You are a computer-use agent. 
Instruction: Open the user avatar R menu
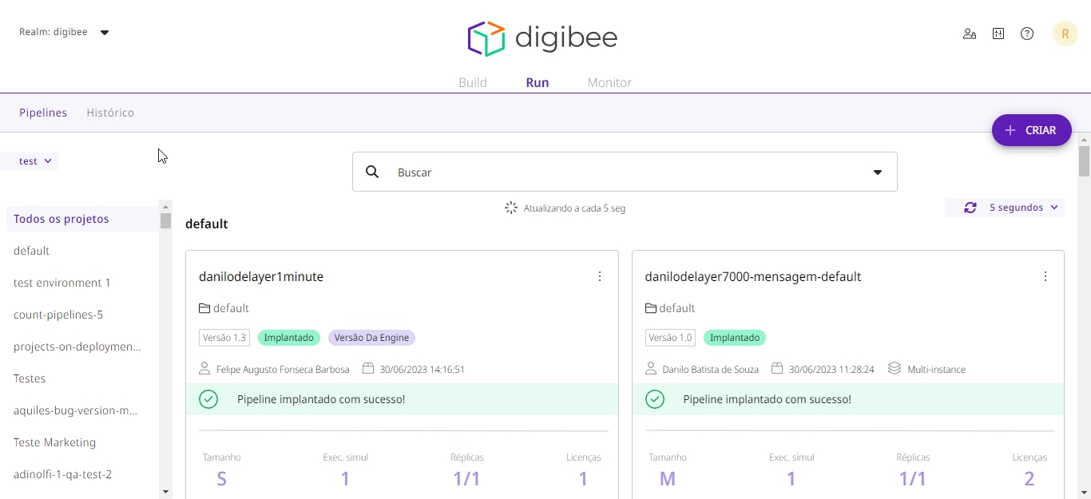tap(1065, 34)
